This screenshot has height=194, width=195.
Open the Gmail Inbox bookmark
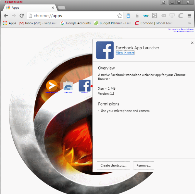click(38, 23)
